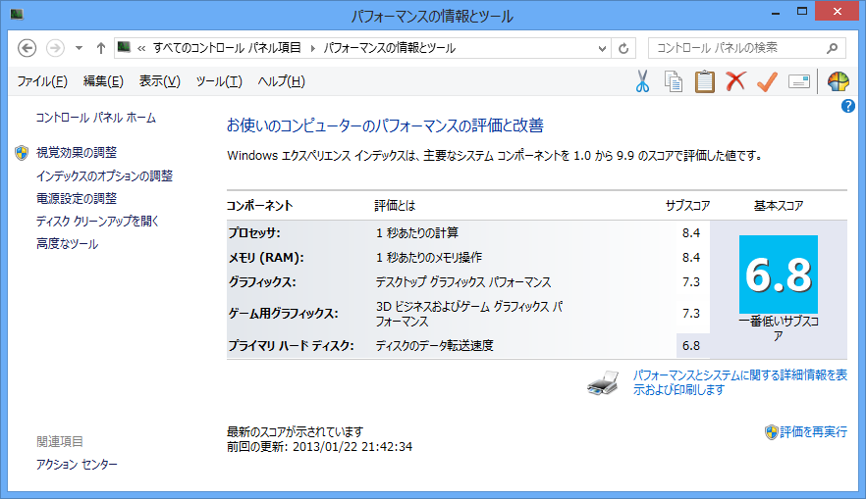Click the 基本スコア column header

point(779,206)
